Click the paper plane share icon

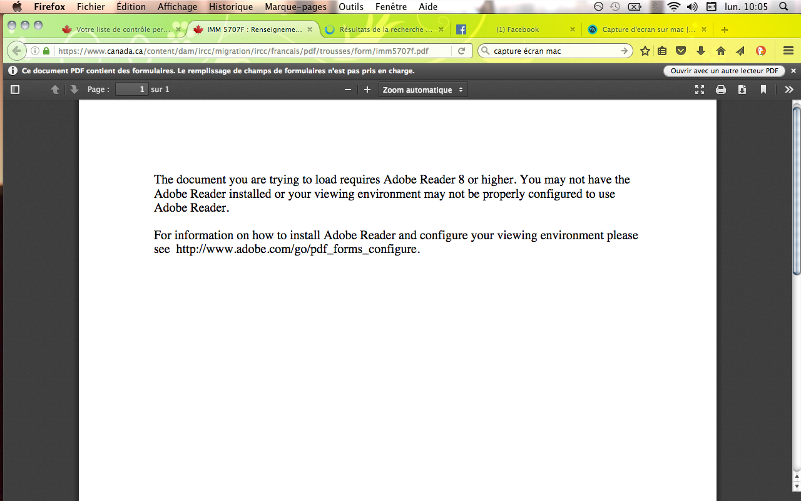pos(740,51)
